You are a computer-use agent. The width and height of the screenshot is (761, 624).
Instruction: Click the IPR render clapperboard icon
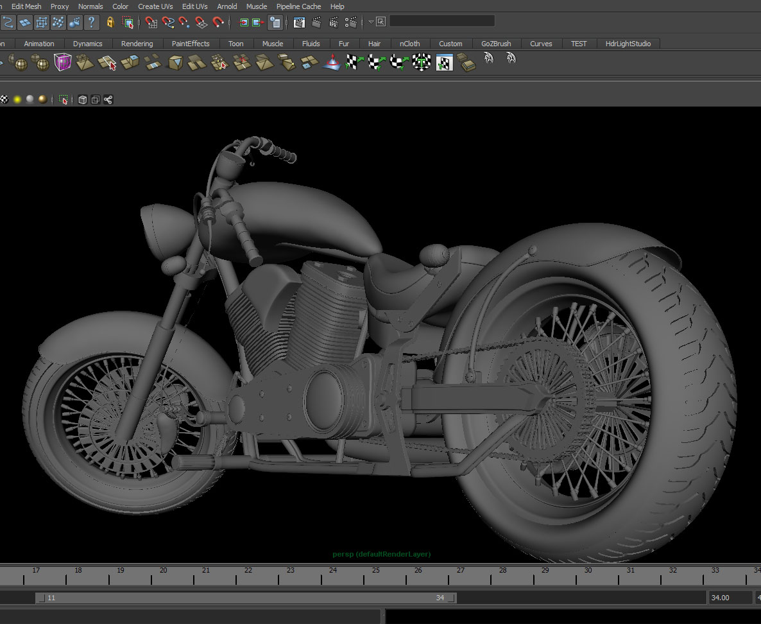coord(334,22)
